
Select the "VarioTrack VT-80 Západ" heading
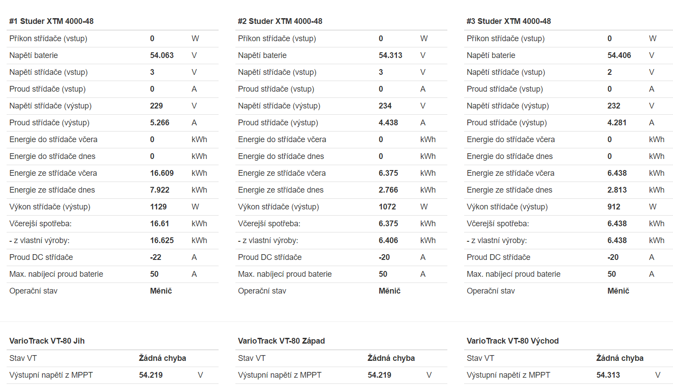(281, 341)
